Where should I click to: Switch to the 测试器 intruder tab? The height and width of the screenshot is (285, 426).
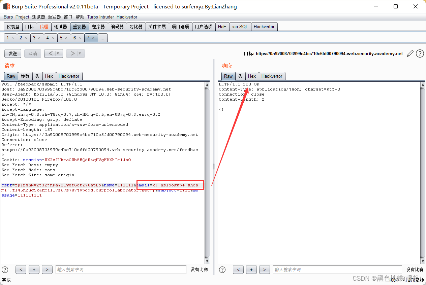[60, 27]
